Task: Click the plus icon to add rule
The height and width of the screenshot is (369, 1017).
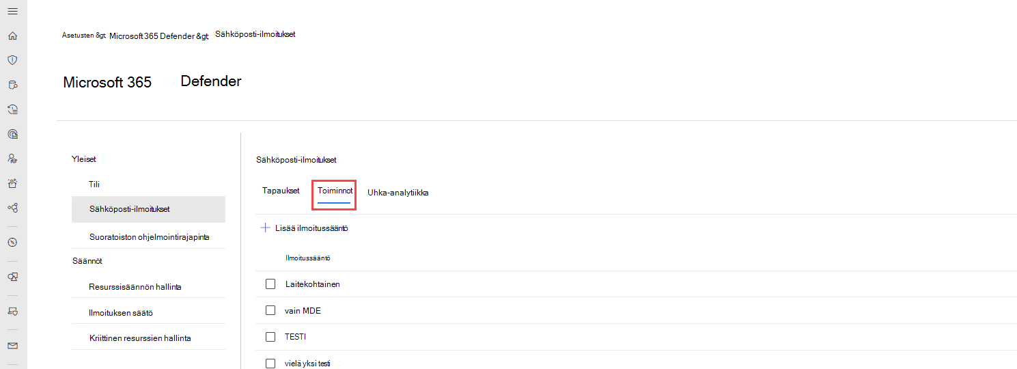Action: (x=266, y=228)
